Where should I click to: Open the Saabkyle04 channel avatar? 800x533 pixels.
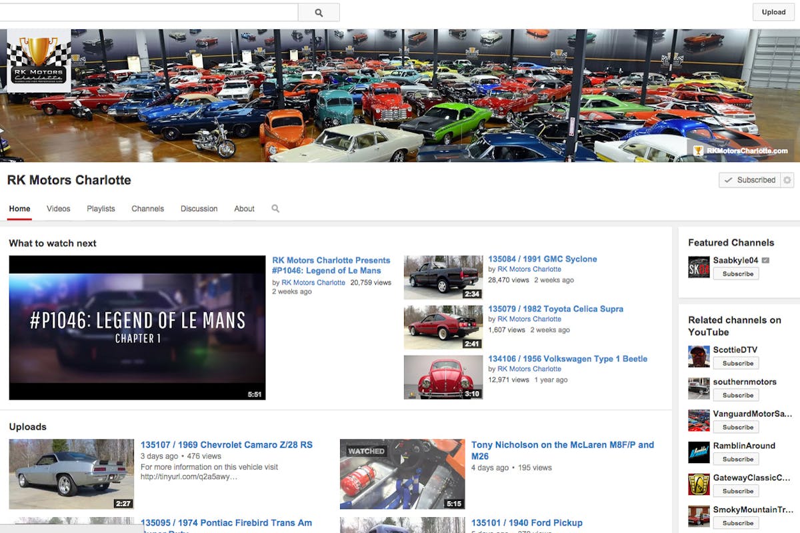coord(699,267)
